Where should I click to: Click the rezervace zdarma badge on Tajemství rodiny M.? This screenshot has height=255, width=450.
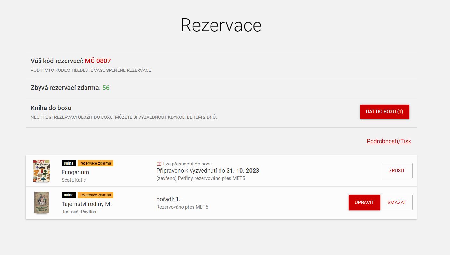95,195
